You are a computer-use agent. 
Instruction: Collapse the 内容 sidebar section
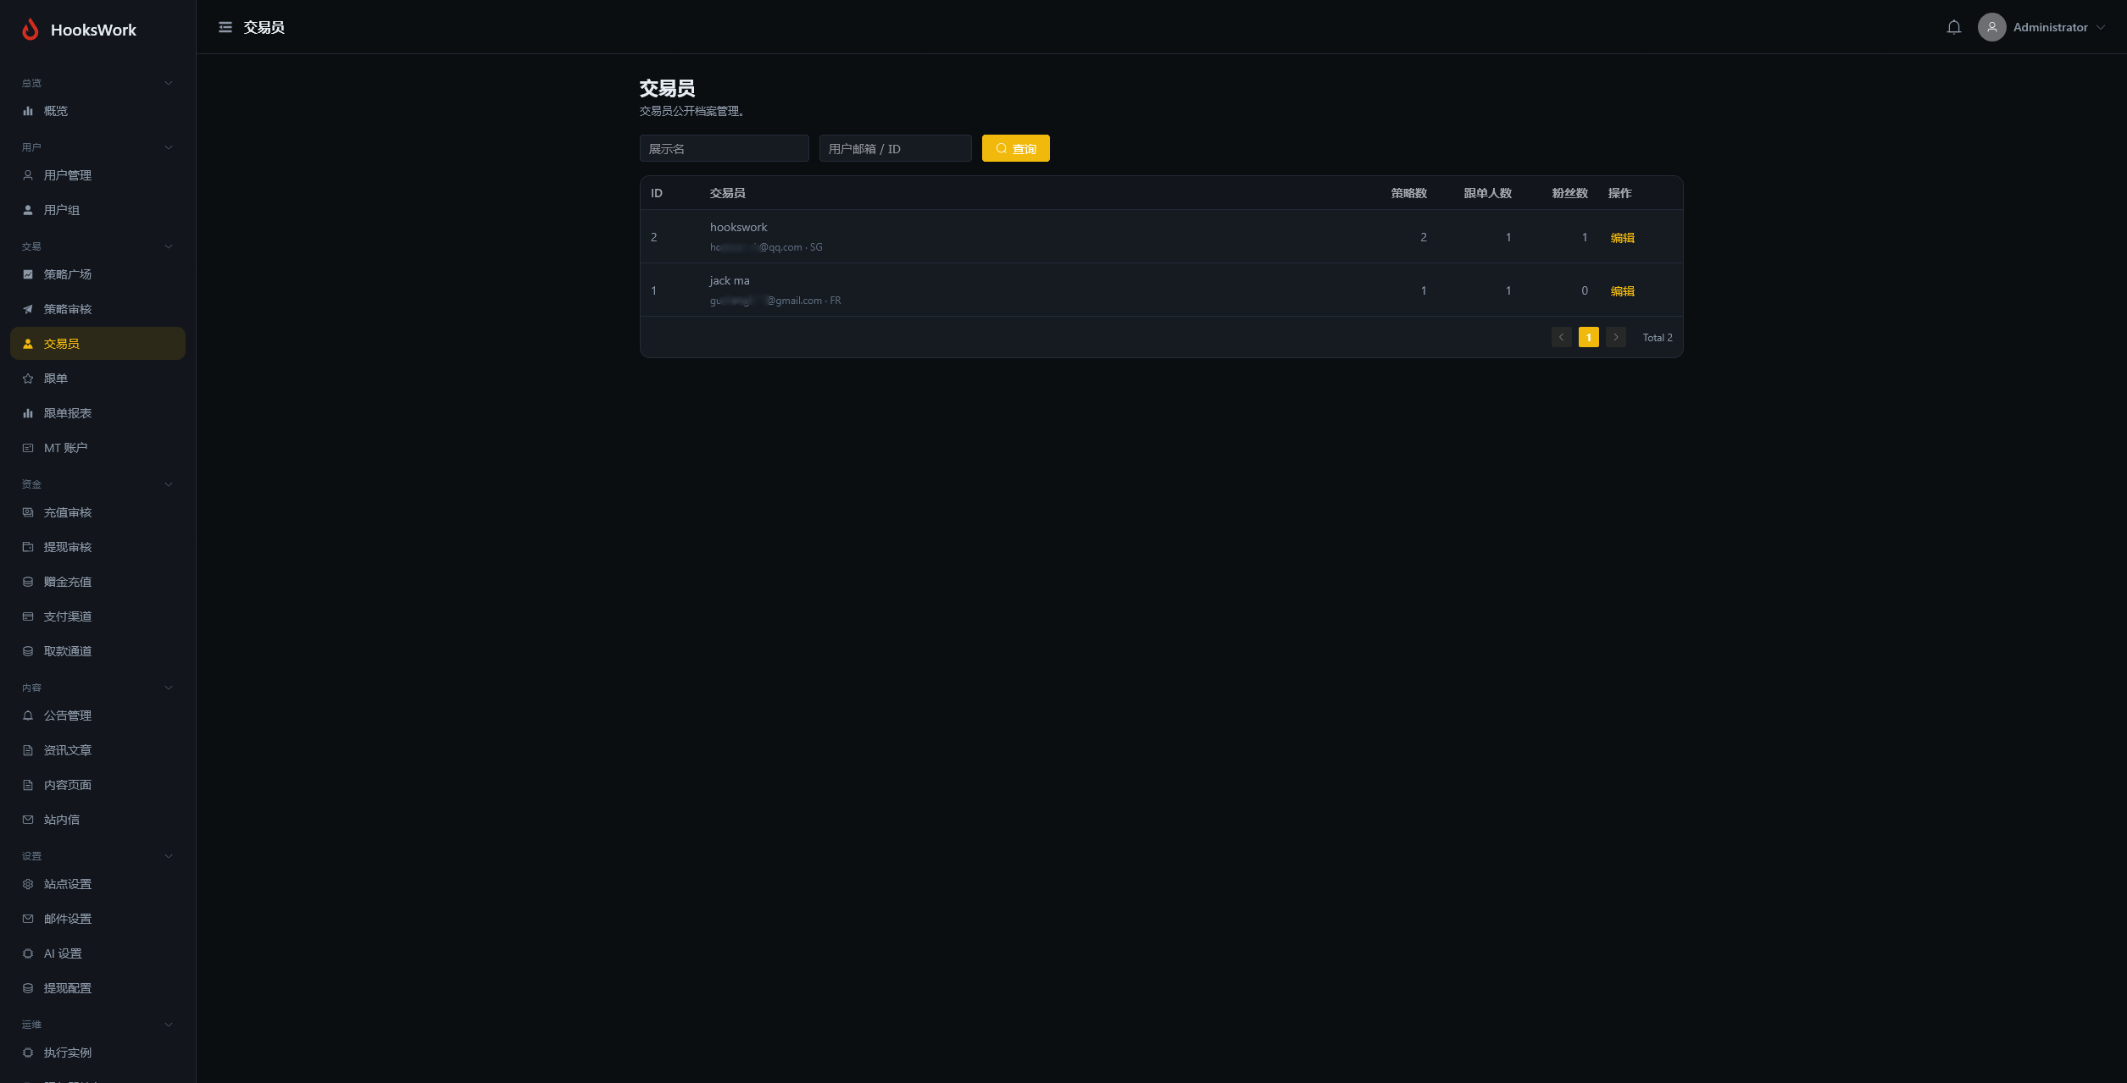tap(169, 688)
